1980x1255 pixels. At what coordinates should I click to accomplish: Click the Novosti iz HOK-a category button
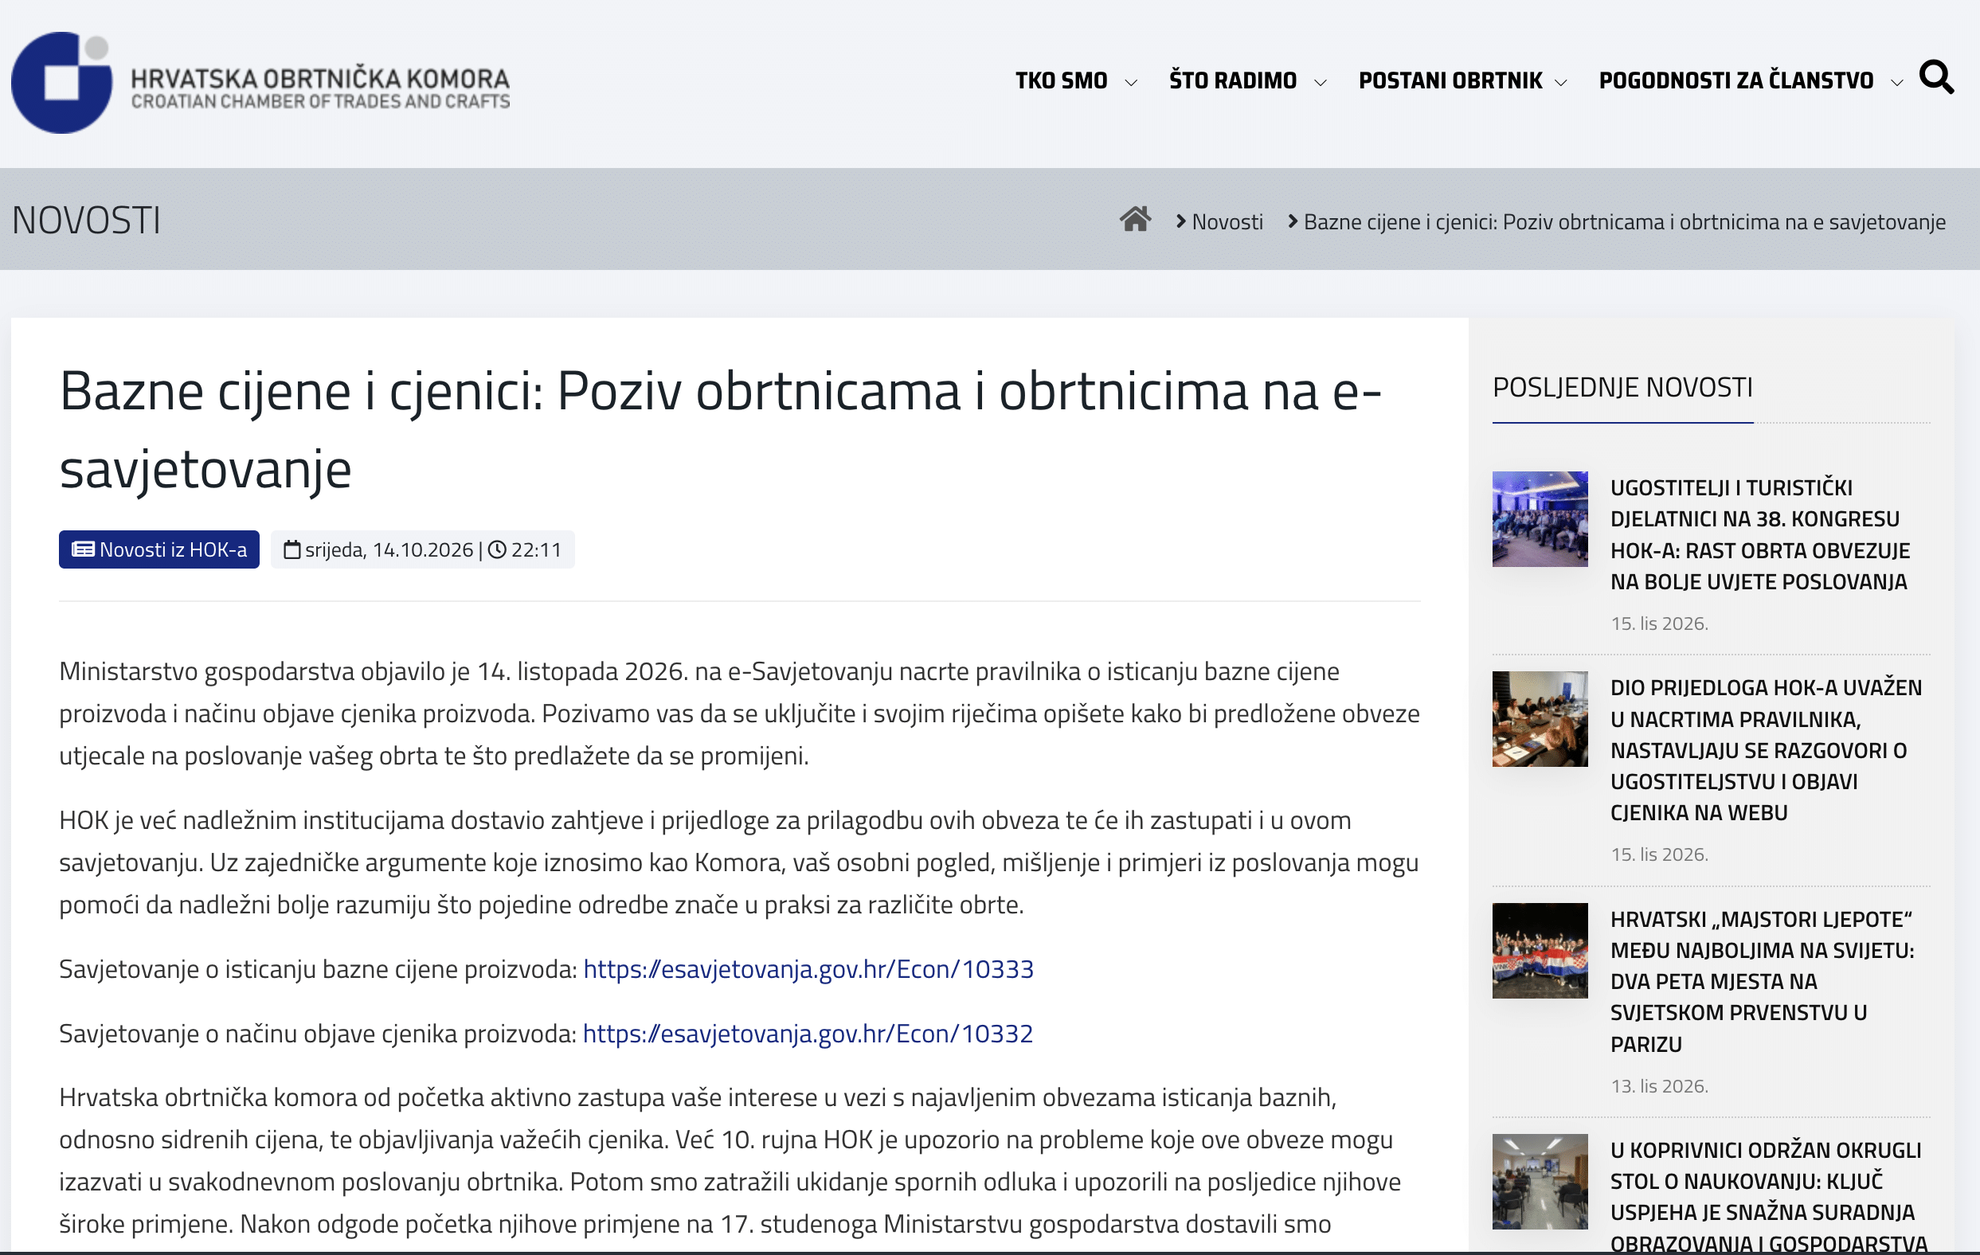click(x=158, y=549)
